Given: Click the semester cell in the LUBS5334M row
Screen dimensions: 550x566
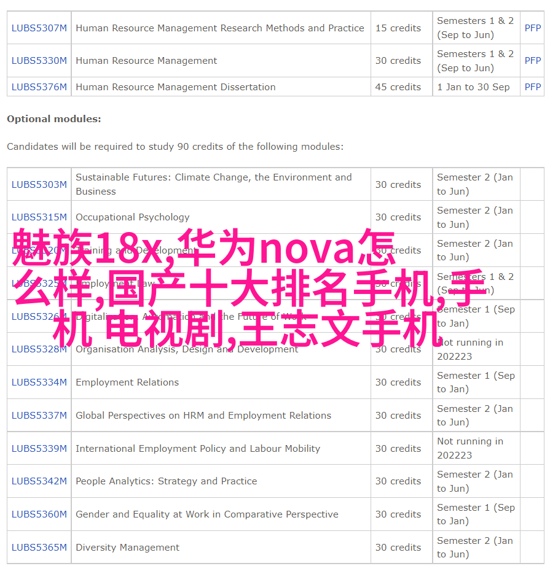Looking at the screenshot, I should [476, 382].
